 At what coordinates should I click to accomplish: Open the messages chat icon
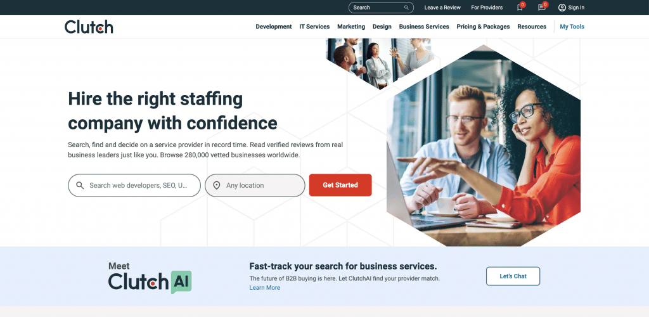tap(541, 8)
